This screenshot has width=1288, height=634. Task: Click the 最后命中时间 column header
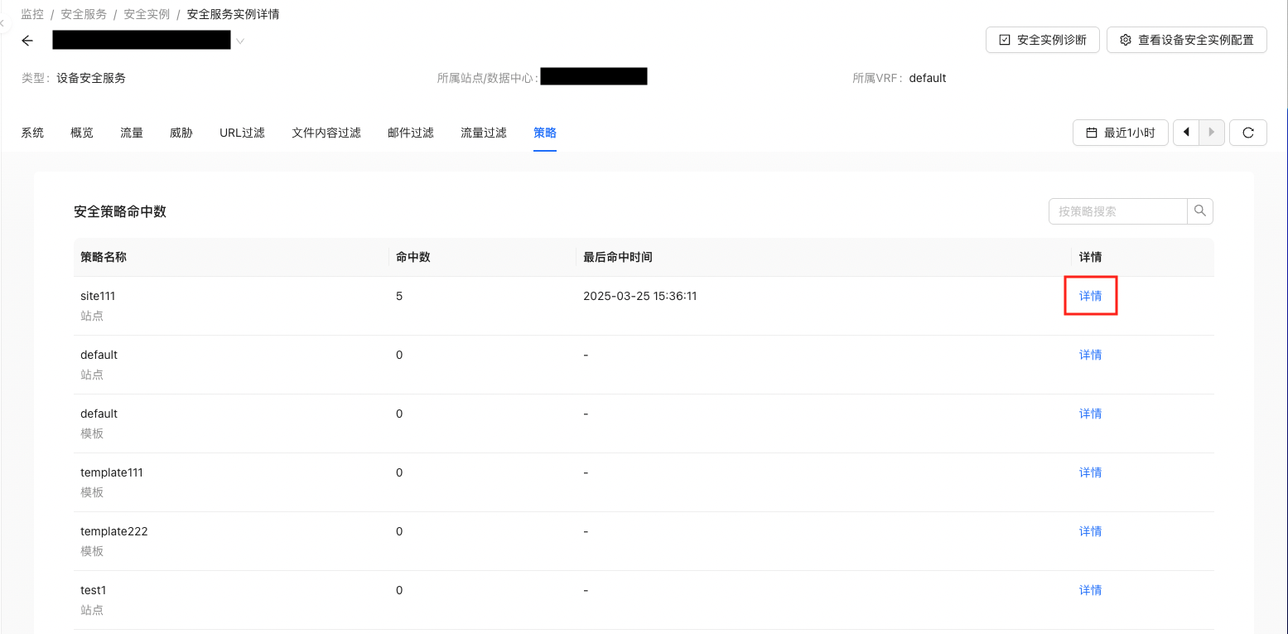click(x=618, y=257)
